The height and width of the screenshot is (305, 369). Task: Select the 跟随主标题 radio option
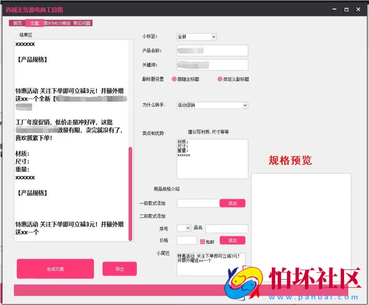point(174,79)
